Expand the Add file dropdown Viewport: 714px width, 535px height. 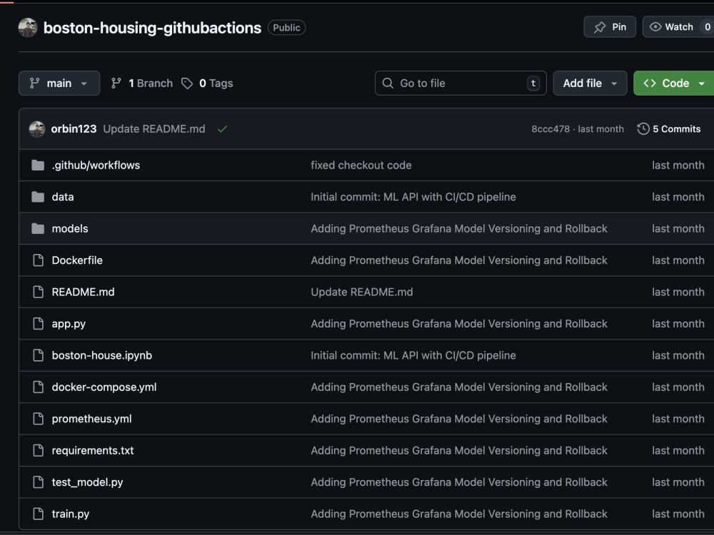pyautogui.click(x=590, y=83)
